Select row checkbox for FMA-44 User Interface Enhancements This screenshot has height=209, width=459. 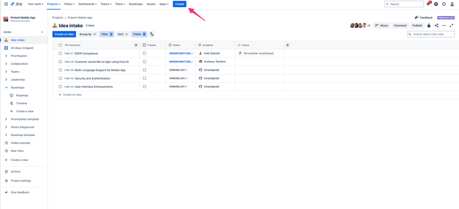click(60, 87)
